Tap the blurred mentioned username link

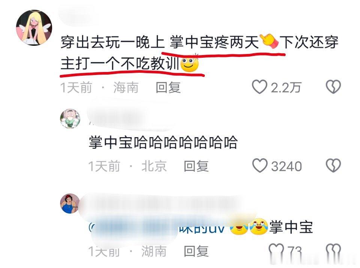click(x=157, y=228)
